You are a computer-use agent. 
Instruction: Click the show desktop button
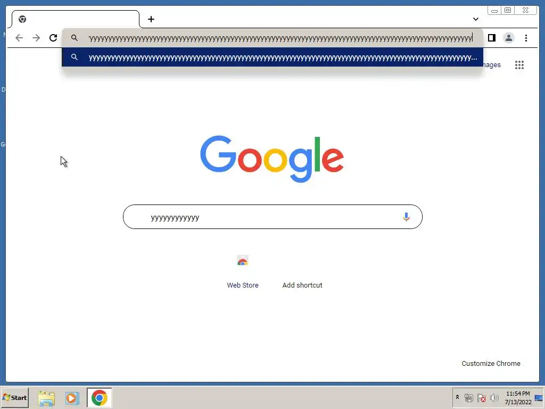point(539,397)
